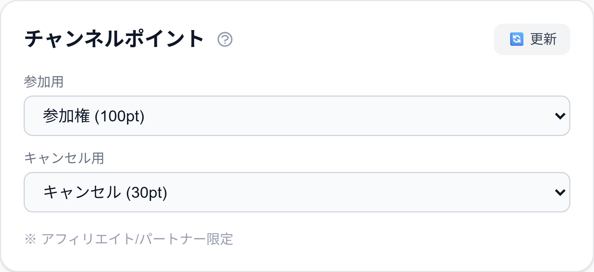This screenshot has width=594, height=272.
Task: Open the 参加権 (100pt) dropdown
Action: click(x=297, y=116)
